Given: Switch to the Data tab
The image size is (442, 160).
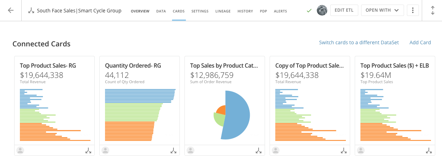Looking at the screenshot, I should click(161, 11).
